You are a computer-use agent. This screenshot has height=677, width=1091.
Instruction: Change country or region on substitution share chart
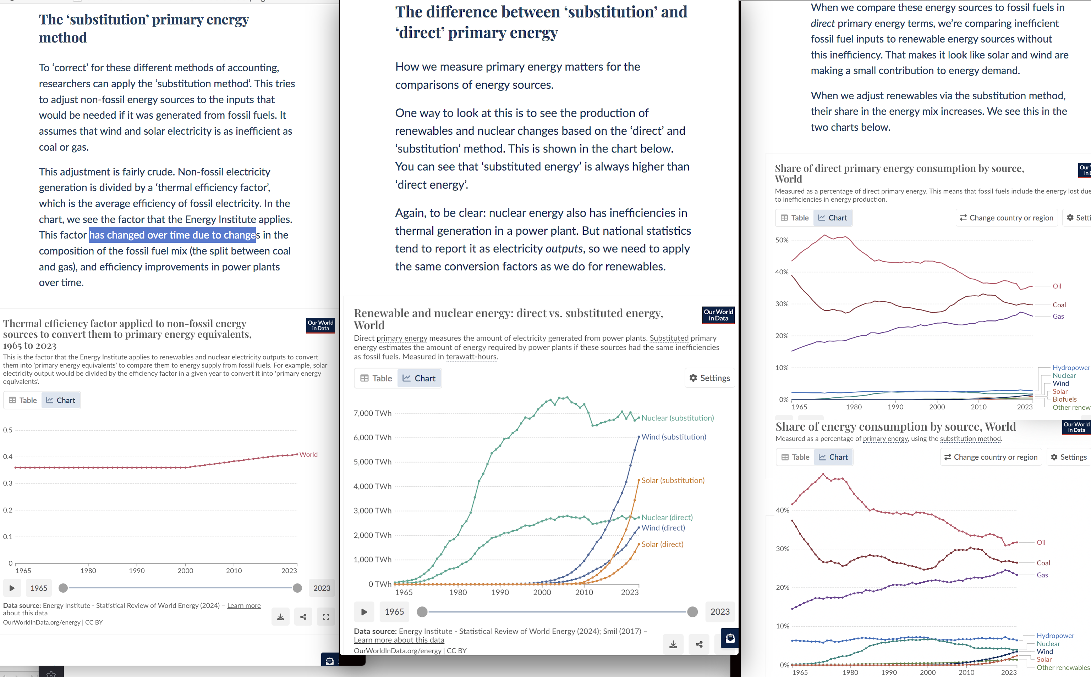[991, 457]
